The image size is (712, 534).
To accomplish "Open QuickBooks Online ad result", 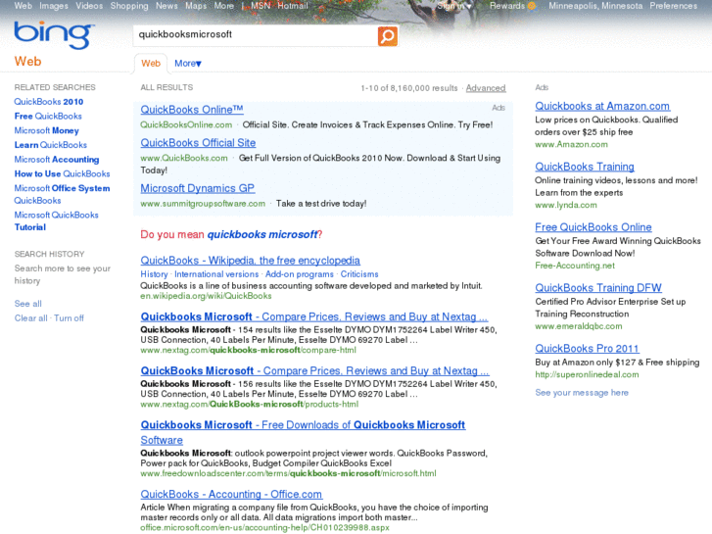I will pyautogui.click(x=192, y=110).
